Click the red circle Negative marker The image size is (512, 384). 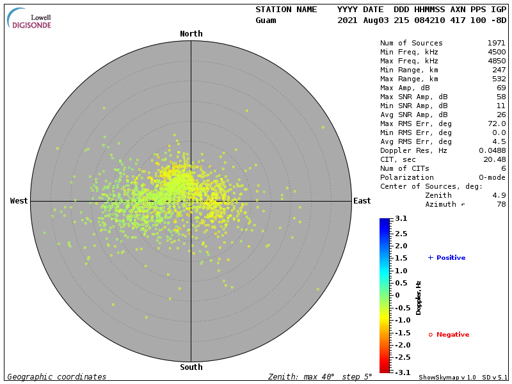(431, 335)
